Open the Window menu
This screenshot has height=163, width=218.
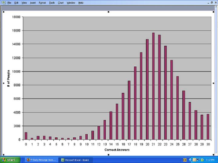pos(71,3)
